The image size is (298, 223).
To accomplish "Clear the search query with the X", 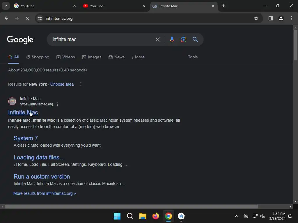I will point(157,39).
